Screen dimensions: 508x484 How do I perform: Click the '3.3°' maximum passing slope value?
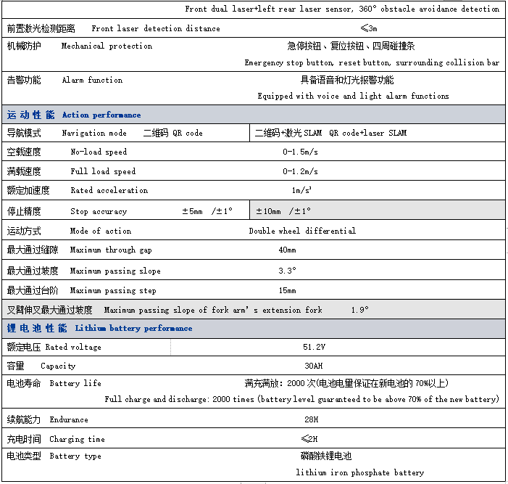pyautogui.click(x=288, y=271)
